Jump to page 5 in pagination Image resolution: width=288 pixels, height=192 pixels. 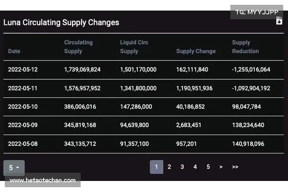click(x=208, y=167)
